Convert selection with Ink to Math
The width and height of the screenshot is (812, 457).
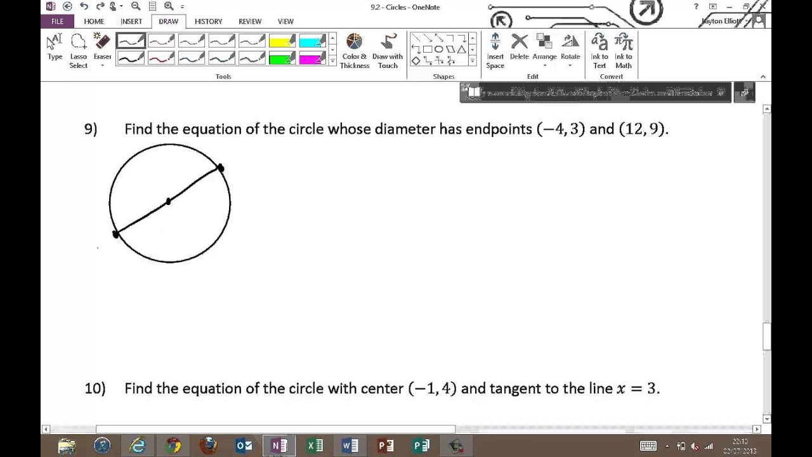coord(624,51)
